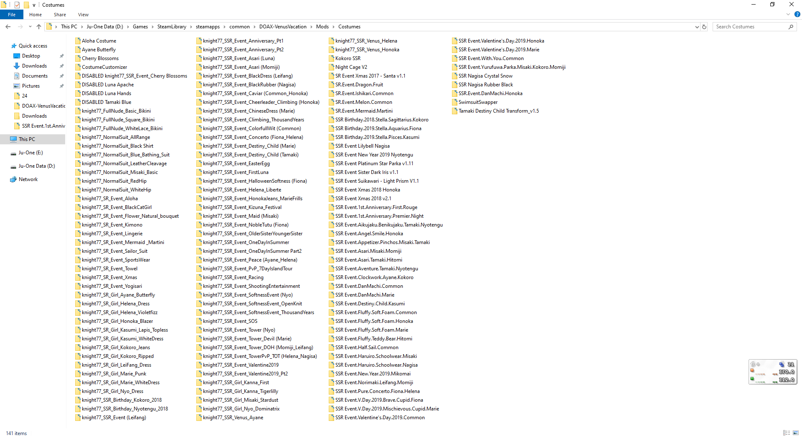Viewport: 802px width, 438px height.
Task: Select knight77_SSR_Venus_Helena folder icon
Action: 331,41
